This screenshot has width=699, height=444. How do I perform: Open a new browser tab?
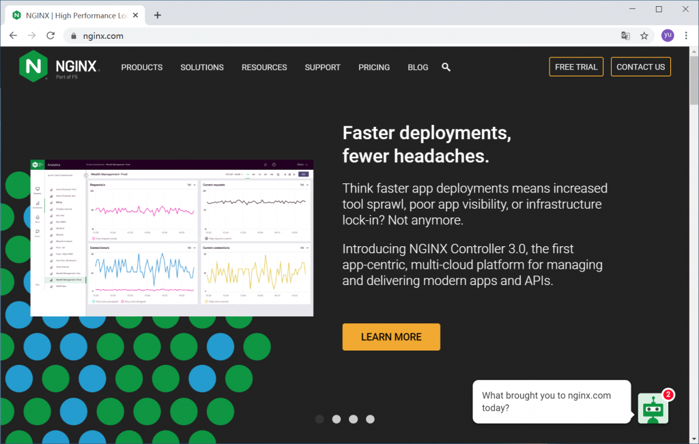pos(158,15)
